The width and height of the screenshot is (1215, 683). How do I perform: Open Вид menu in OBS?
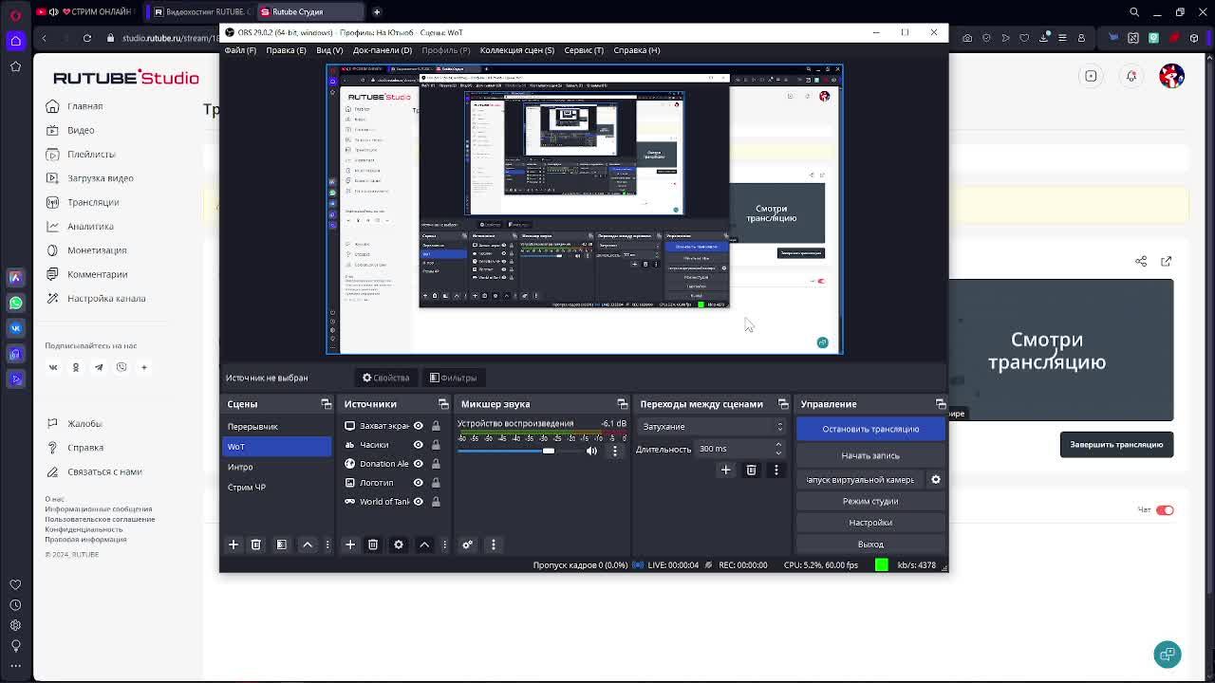tap(329, 50)
